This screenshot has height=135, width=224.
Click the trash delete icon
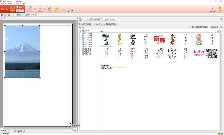(x=9, y=15)
